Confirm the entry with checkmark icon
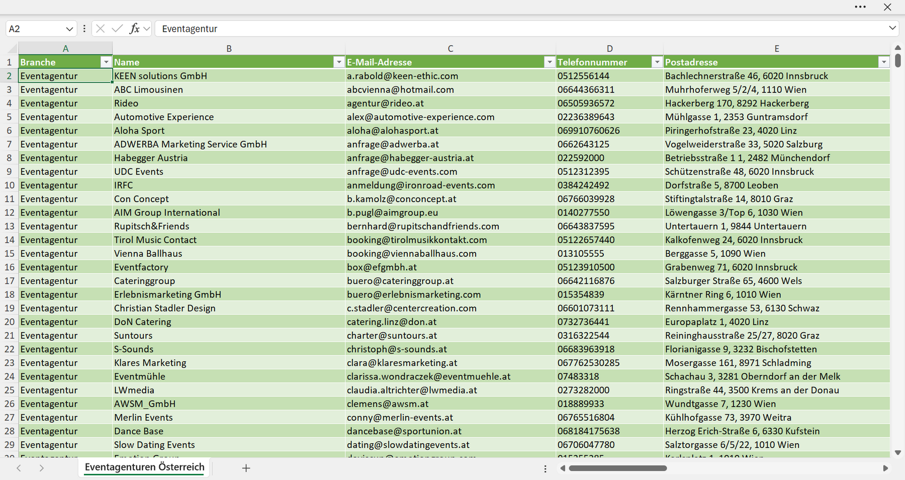The image size is (905, 480). (x=117, y=29)
